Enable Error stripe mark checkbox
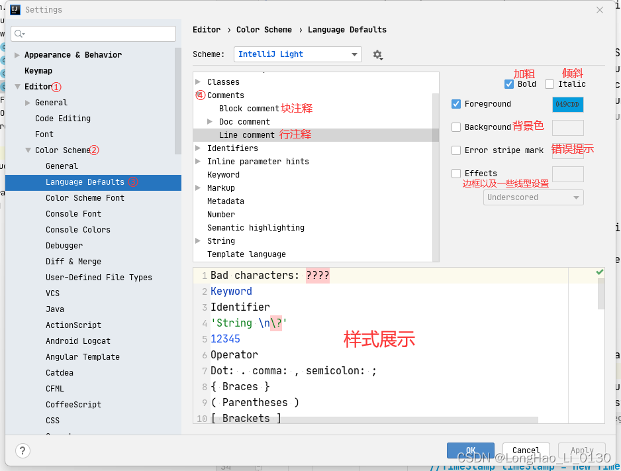 click(456, 150)
